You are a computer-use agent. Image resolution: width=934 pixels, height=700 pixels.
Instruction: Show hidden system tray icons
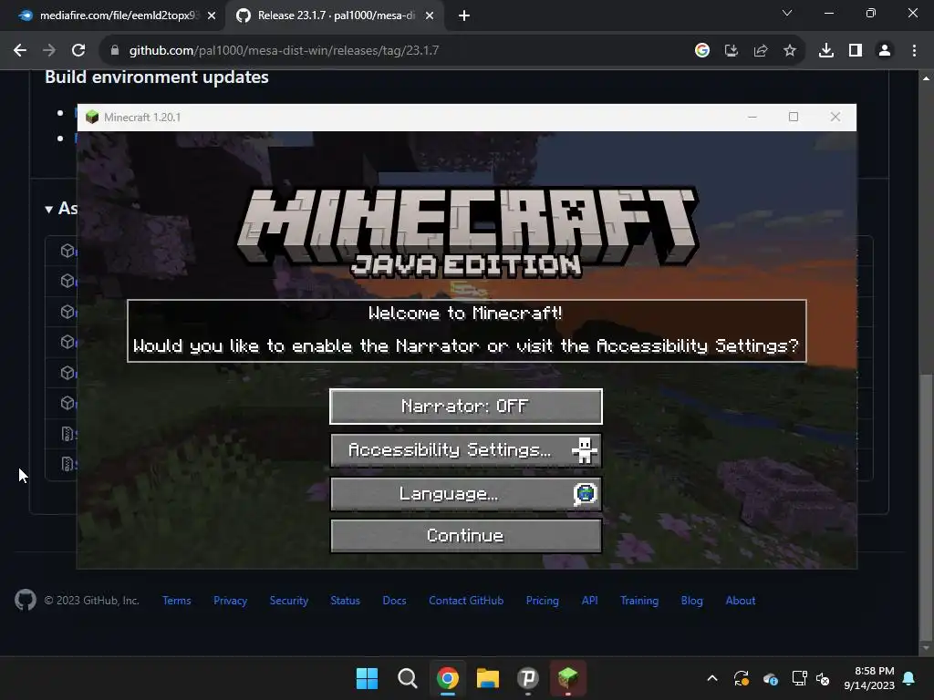point(712,678)
